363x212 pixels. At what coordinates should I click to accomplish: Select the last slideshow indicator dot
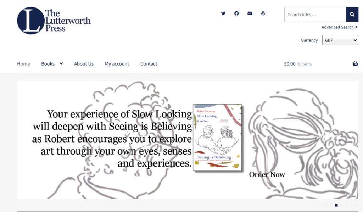click(357, 205)
